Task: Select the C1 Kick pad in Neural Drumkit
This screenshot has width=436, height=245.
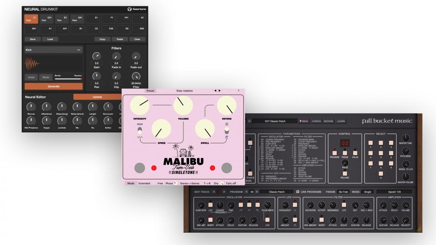Action: coord(31,19)
